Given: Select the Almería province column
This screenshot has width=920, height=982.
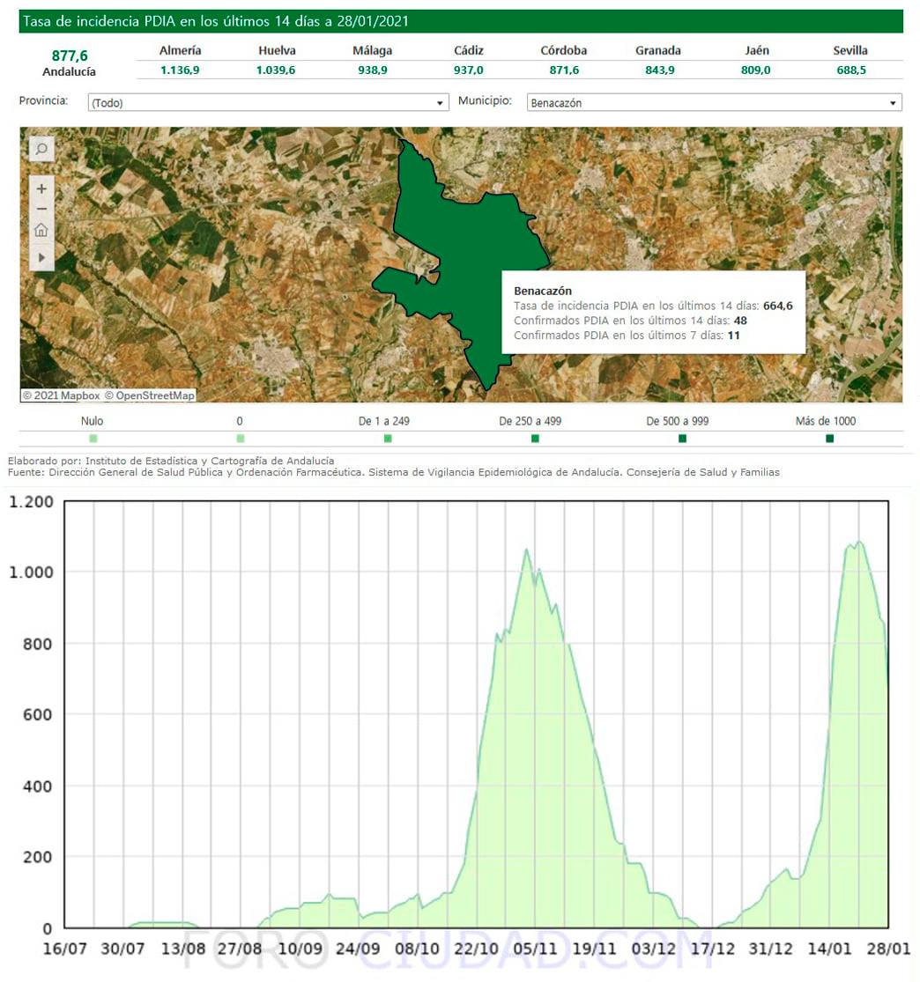Looking at the screenshot, I should pos(180,51).
